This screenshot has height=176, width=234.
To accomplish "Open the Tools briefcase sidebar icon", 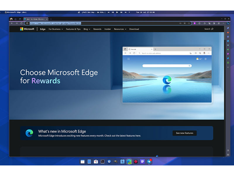I will 228,32.
